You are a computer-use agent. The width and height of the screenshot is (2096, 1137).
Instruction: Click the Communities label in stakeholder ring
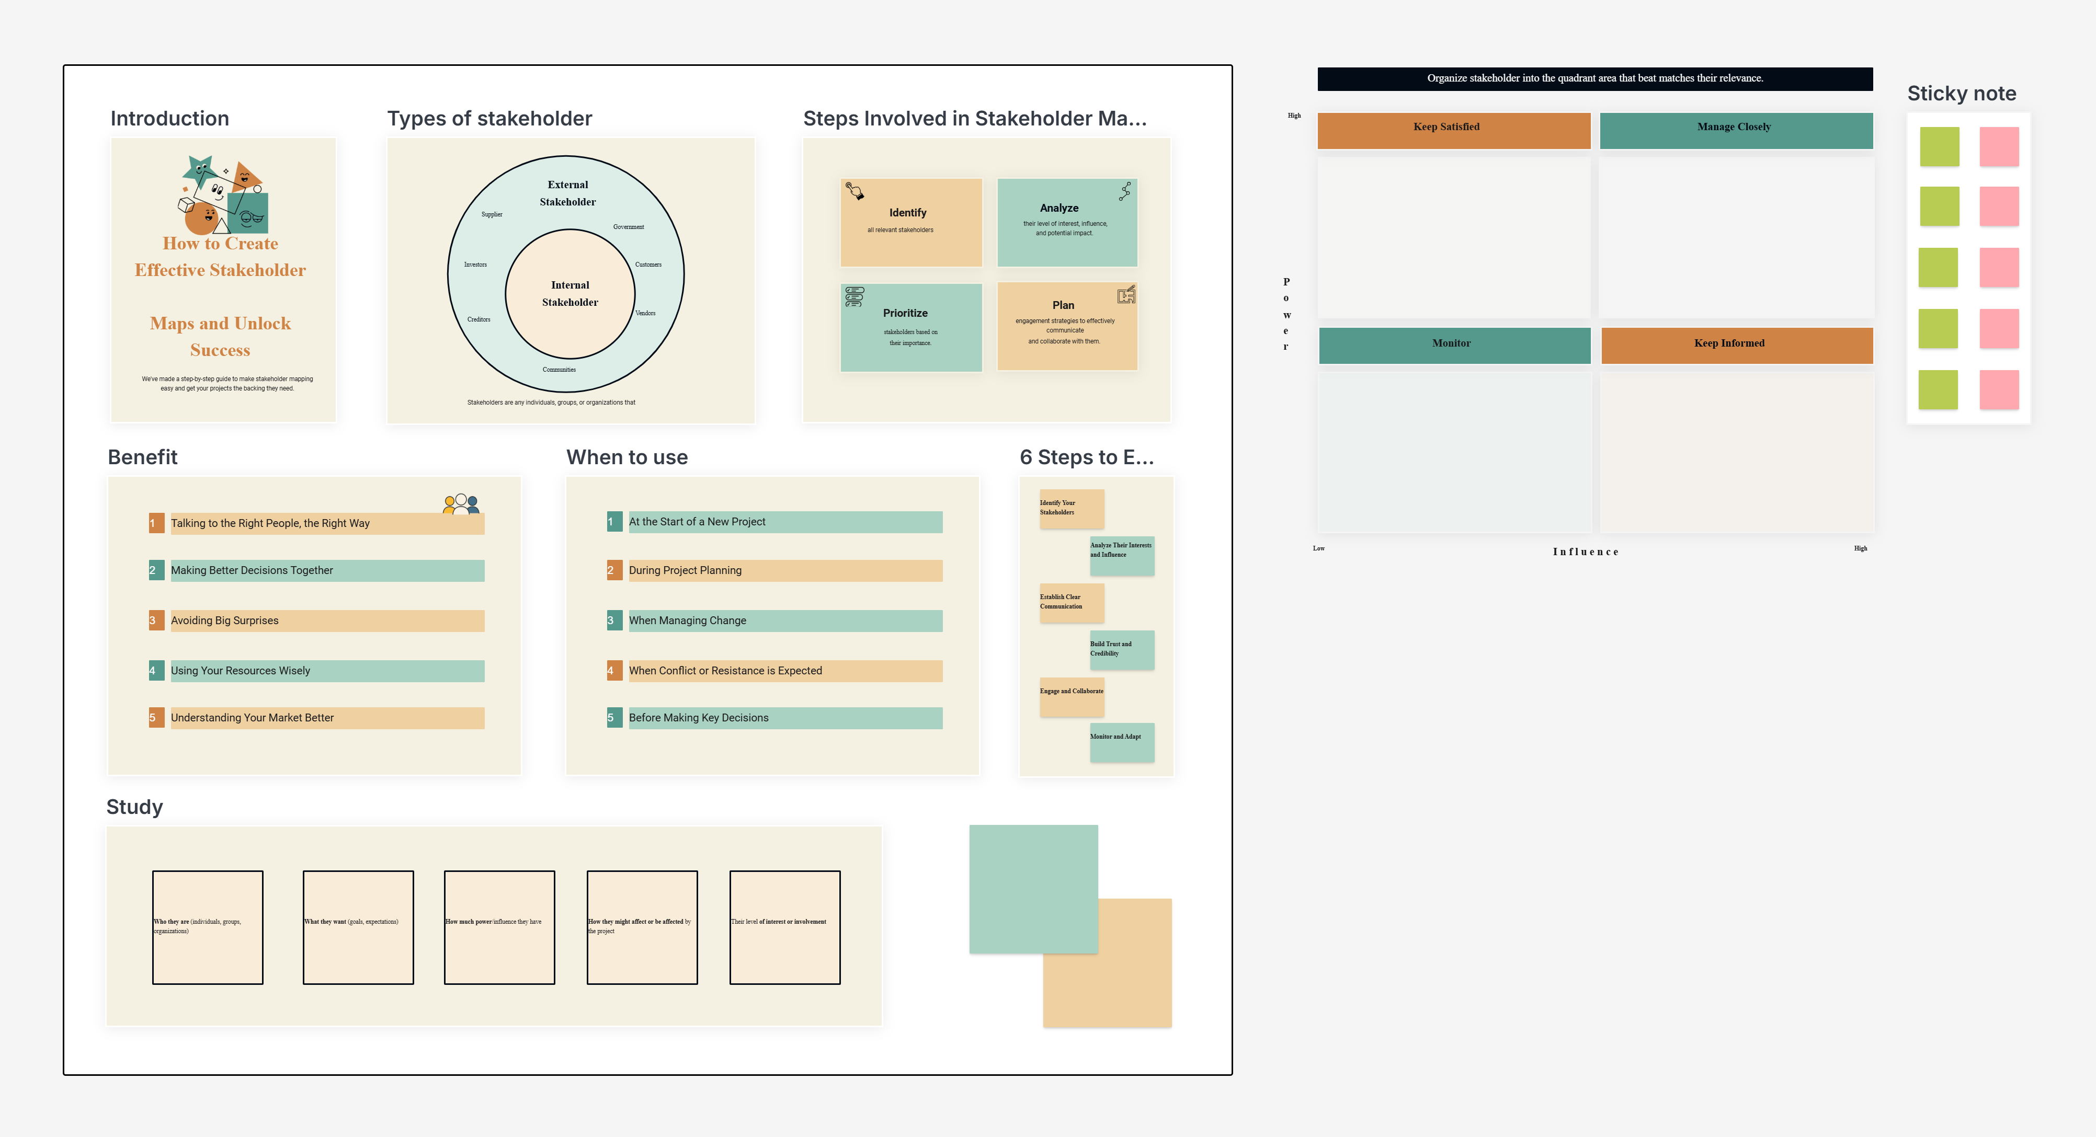coord(559,370)
